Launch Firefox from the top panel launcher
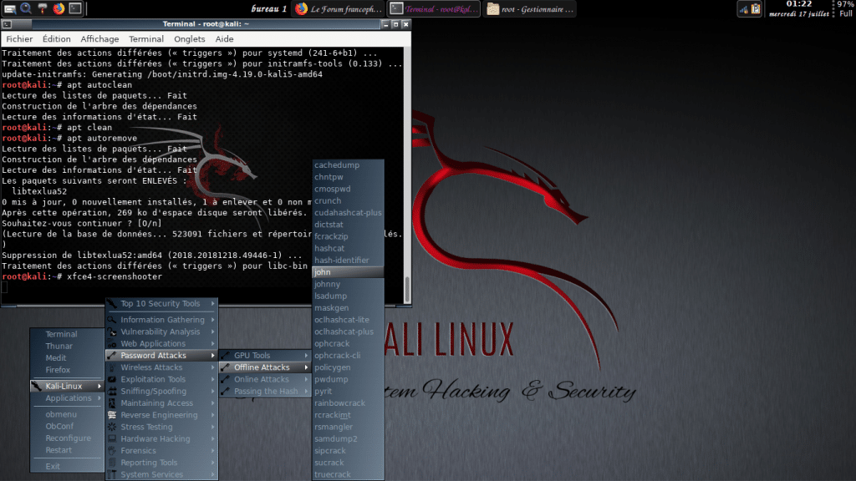This screenshot has width=856, height=481. pyautogui.click(x=59, y=8)
